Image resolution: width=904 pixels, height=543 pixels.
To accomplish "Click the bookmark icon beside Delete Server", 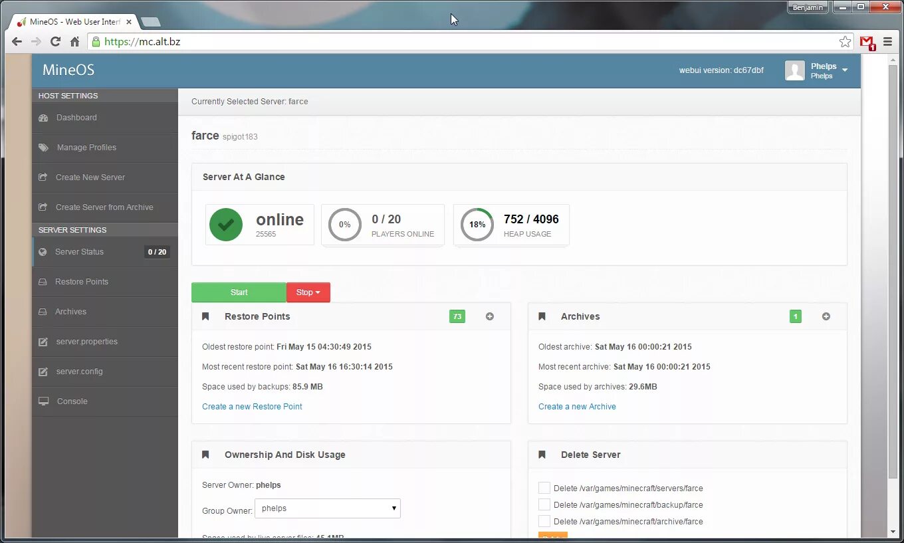I will click(542, 455).
